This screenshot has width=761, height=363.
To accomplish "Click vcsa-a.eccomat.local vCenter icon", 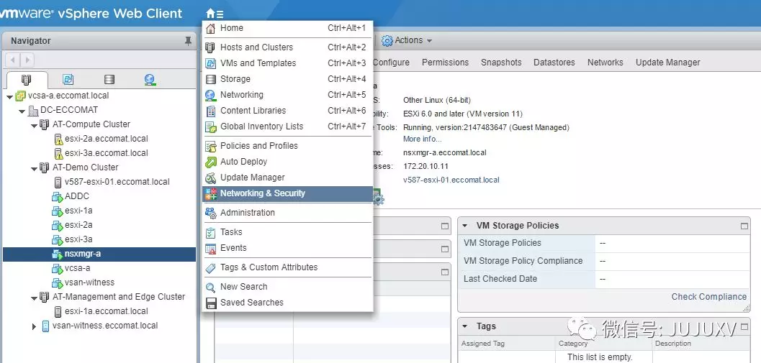I will [x=21, y=96].
